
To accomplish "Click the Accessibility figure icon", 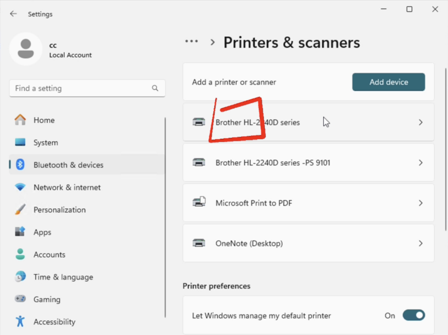I will [20, 321].
